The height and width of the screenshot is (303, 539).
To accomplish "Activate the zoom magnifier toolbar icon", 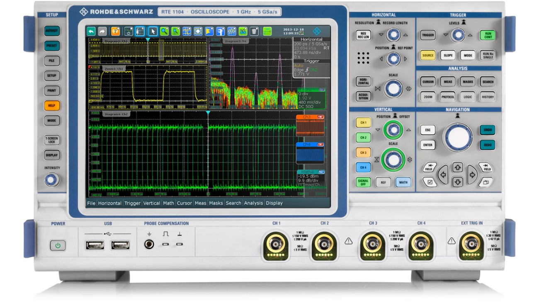I will [165, 32].
